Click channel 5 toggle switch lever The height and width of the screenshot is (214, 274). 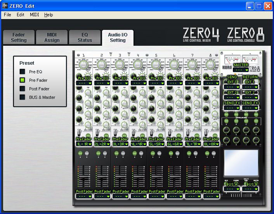[151, 133]
